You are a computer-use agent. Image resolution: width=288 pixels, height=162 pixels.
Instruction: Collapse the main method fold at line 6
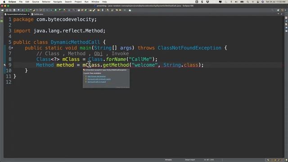click(12, 48)
